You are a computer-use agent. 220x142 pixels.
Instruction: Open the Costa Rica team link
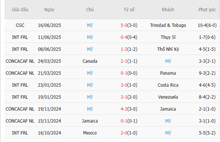pyautogui.click(x=168, y=85)
